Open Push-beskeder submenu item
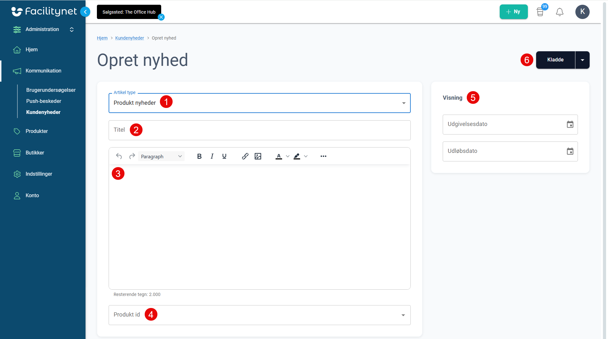The width and height of the screenshot is (608, 339). click(x=44, y=101)
